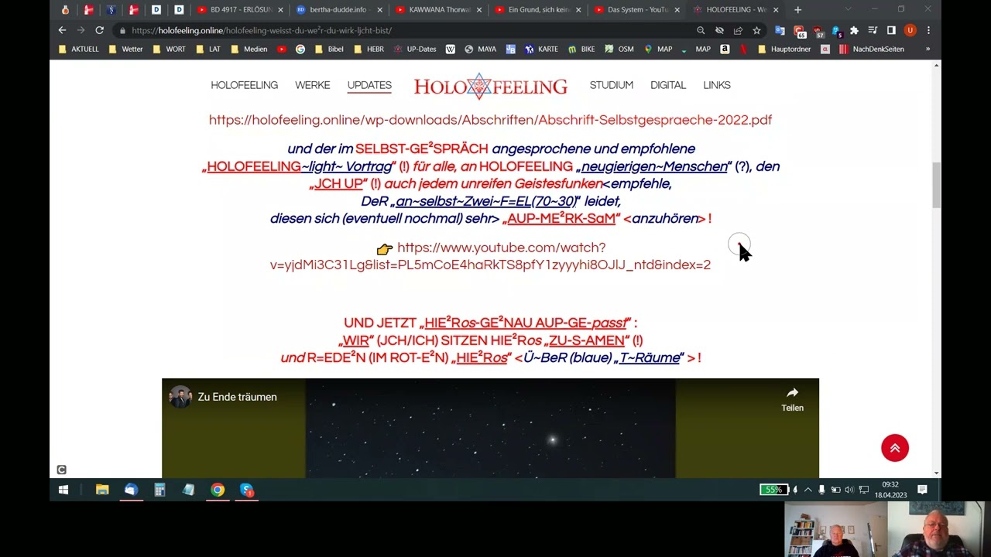Open File Explorer from the taskbar
Image resolution: width=991 pixels, height=557 pixels.
point(102,490)
